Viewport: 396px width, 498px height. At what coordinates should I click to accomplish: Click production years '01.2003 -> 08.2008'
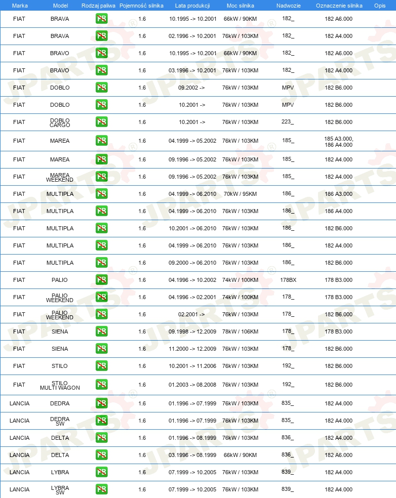192,385
